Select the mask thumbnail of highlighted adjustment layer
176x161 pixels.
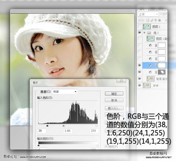coord(162,65)
